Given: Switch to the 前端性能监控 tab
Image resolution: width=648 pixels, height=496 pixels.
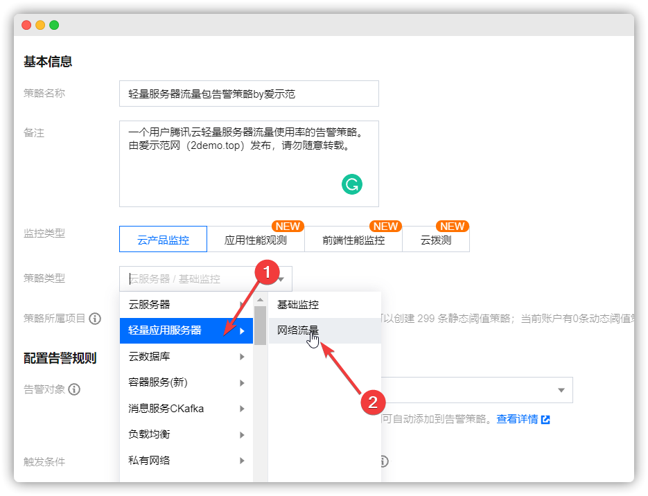Looking at the screenshot, I should pos(353,239).
